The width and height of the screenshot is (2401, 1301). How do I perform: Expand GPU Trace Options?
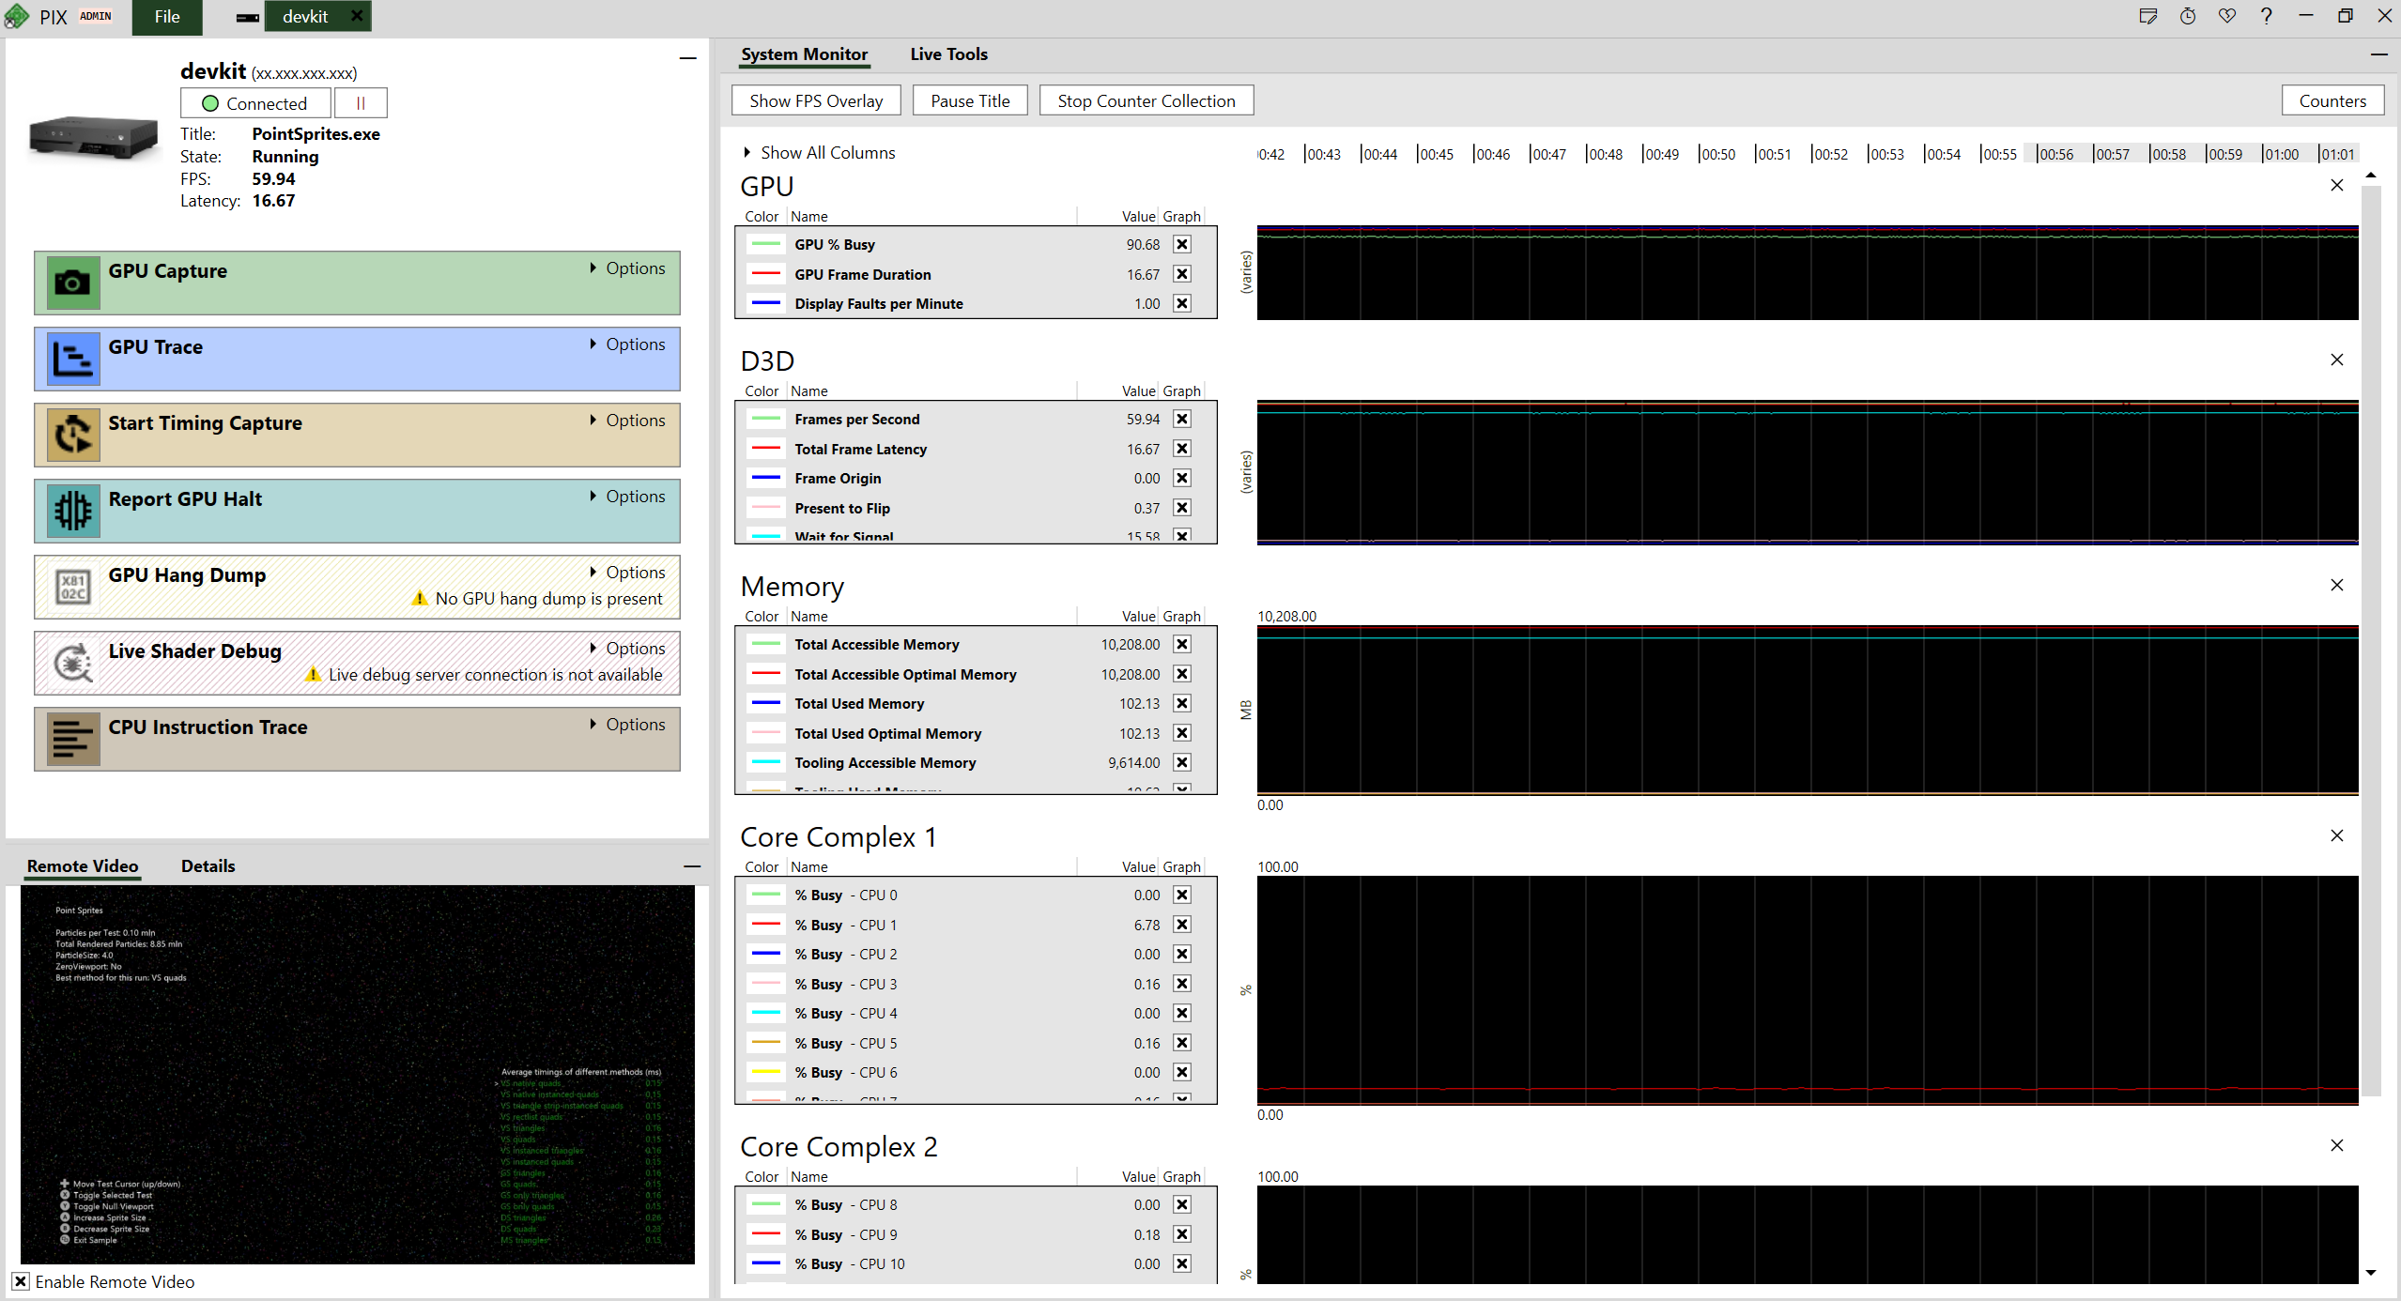click(x=628, y=344)
